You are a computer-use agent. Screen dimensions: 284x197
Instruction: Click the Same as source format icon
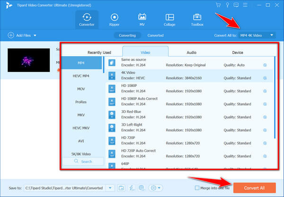pos(112,63)
